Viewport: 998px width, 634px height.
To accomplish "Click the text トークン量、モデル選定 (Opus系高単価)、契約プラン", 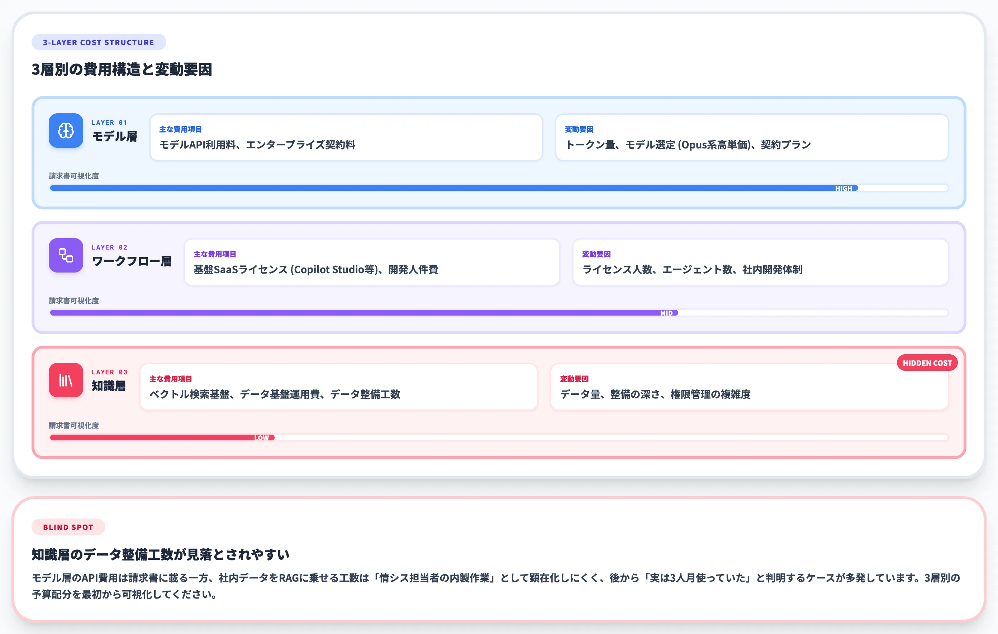I will point(688,145).
